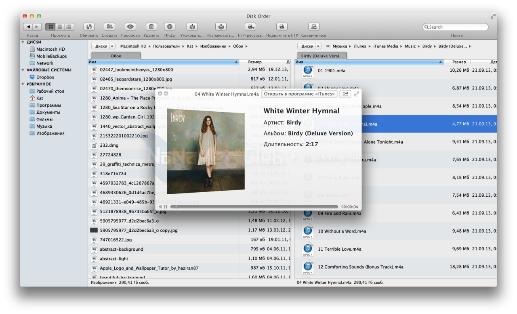Open the Инфо toolbar icon
This screenshot has height=314, width=517.
(x=170, y=27)
